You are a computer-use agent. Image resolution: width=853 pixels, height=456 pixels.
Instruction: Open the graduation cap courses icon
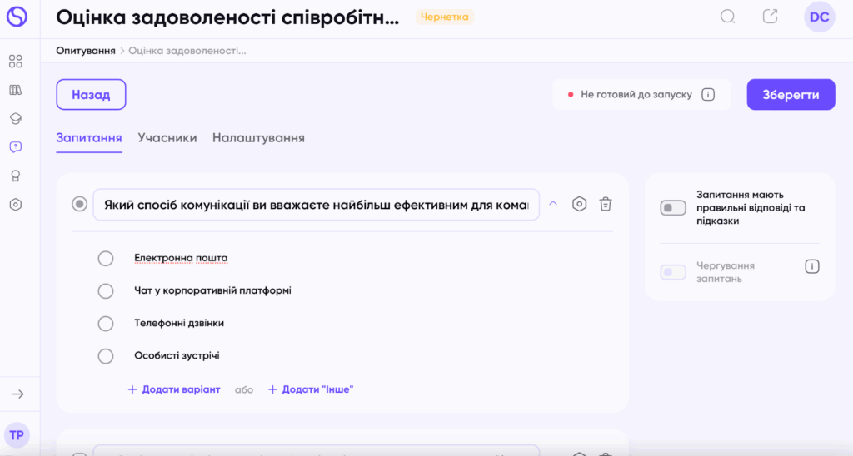pyautogui.click(x=15, y=119)
